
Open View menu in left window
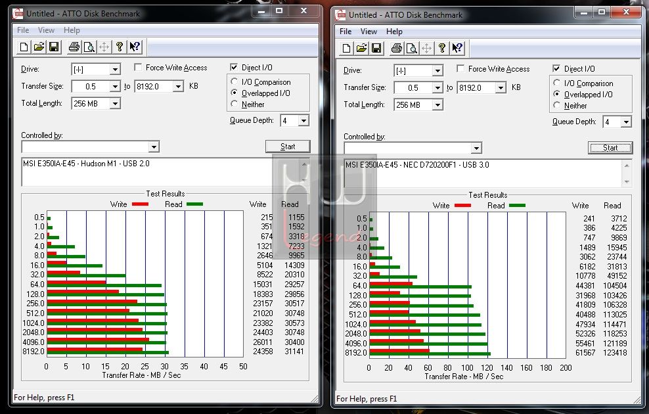[x=46, y=30]
